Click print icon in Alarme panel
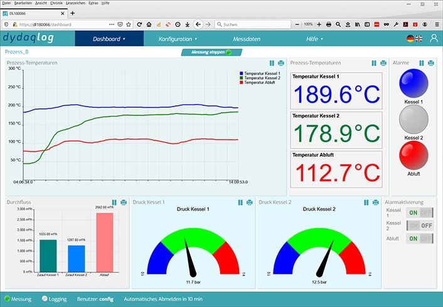The height and width of the screenshot is (307, 443). click(x=430, y=63)
